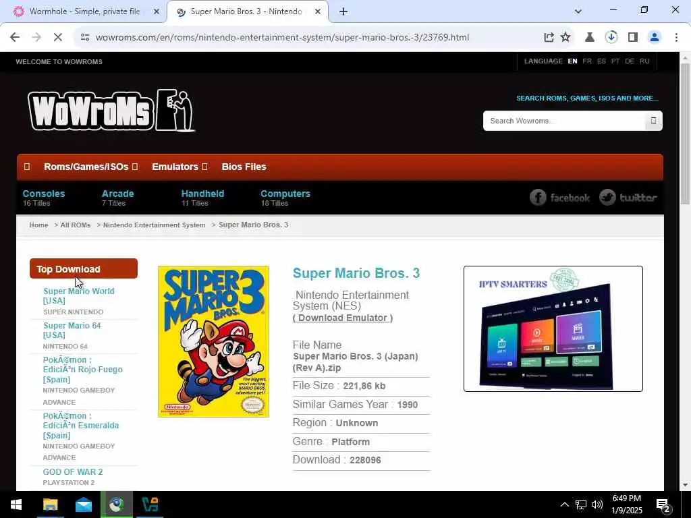Viewport: 691px width, 518px height.
Task: Expand the Roms/Games/ISOs menu
Action: click(x=91, y=167)
